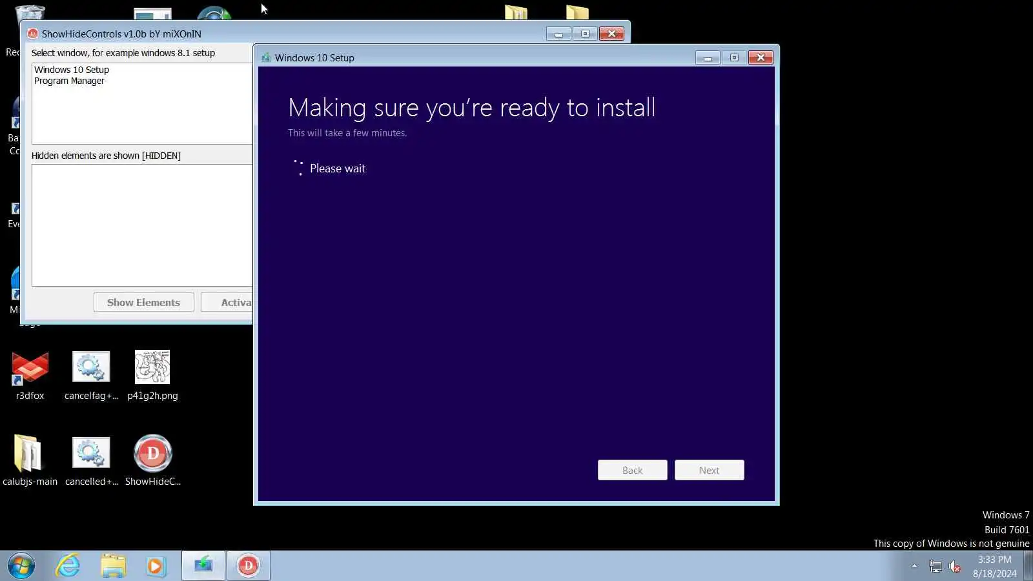Viewport: 1033px width, 581px height.
Task: Select Program Manager in window list
Action: coord(69,81)
